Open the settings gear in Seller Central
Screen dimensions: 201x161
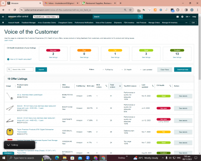182,17
